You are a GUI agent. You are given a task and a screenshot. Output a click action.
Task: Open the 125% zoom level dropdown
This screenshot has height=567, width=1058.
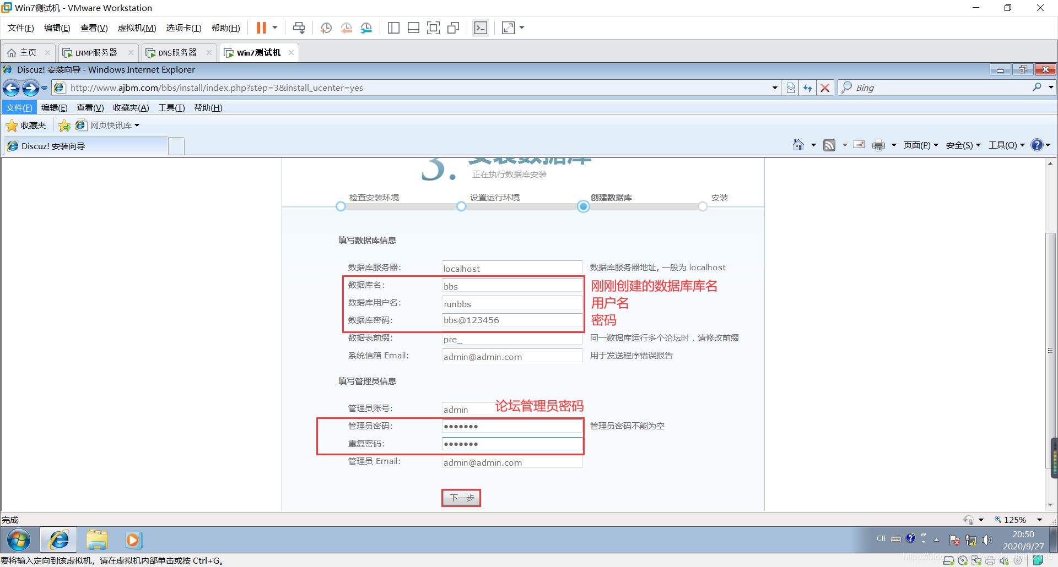[1039, 520]
